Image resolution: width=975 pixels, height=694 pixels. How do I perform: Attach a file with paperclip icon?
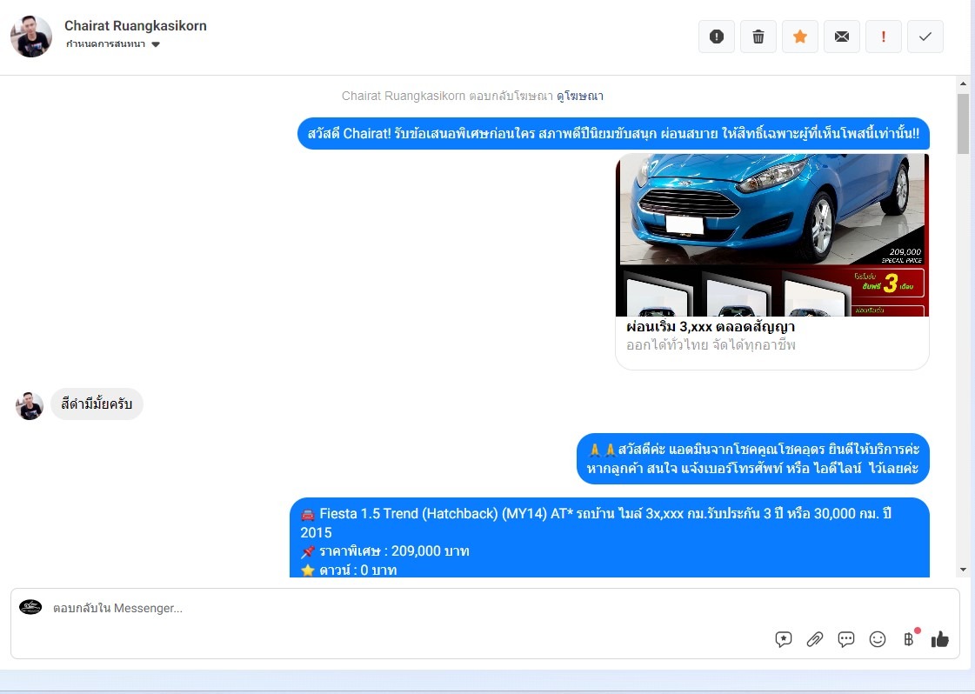coord(815,639)
